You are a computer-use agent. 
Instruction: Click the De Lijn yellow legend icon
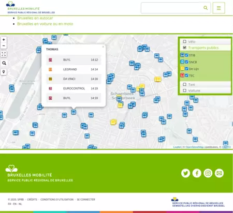coord(182,68)
